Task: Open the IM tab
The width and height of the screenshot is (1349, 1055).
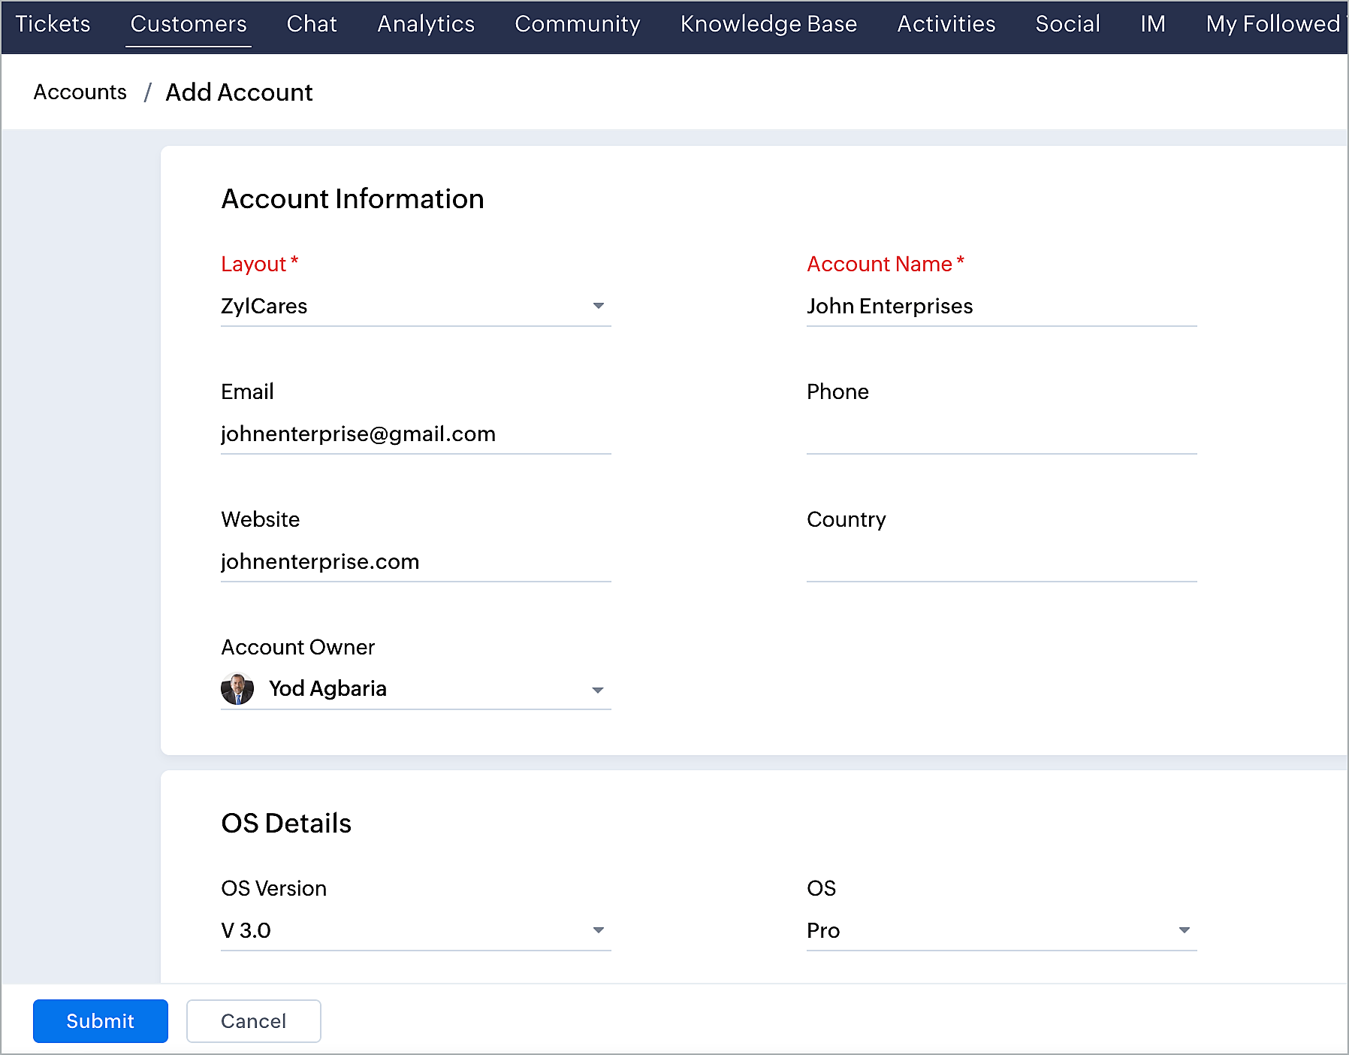Action: tap(1152, 24)
